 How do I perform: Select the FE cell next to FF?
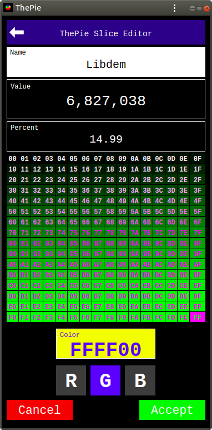pos(184,317)
